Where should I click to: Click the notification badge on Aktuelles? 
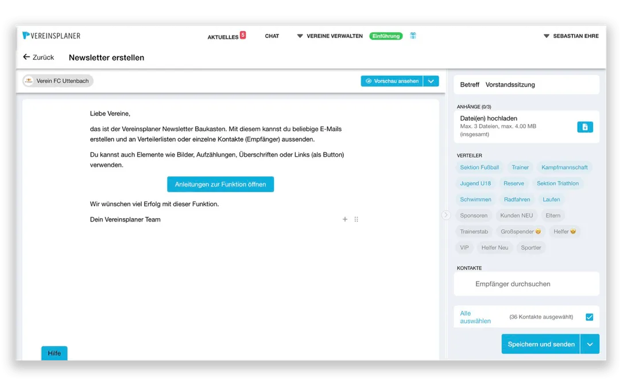243,35
